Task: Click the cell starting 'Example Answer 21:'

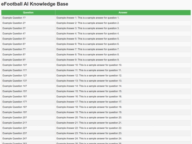Action: 123,123
